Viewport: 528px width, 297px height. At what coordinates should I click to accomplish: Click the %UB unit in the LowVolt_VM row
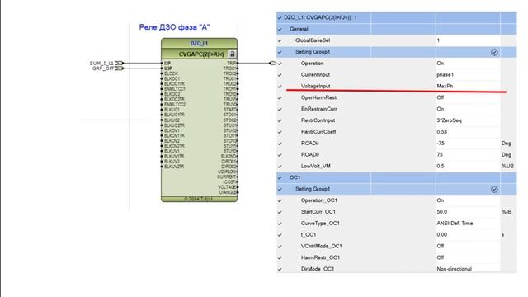(507, 167)
